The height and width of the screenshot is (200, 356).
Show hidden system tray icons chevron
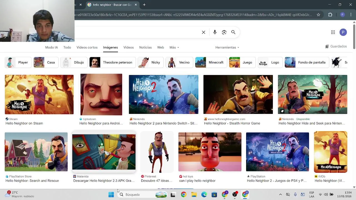tap(280, 195)
